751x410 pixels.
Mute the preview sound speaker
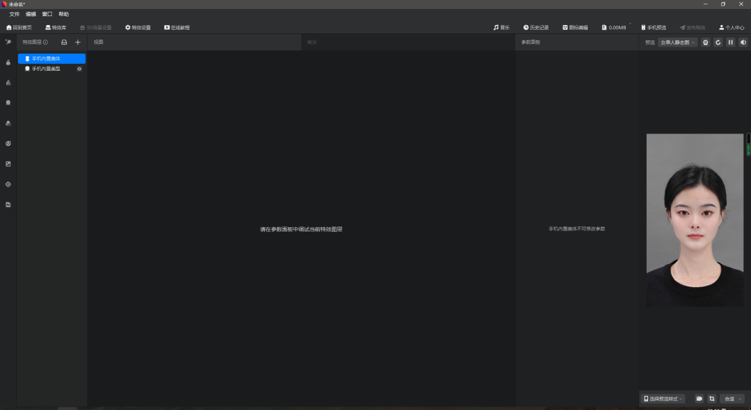point(743,42)
